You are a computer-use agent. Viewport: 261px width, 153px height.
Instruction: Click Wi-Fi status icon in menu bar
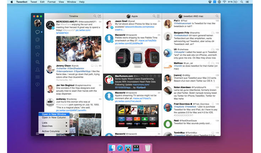(x=224, y=2)
